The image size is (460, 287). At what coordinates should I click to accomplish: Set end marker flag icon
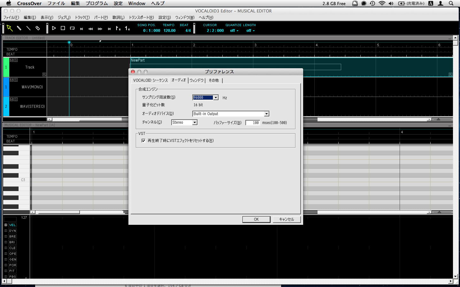pos(127,28)
